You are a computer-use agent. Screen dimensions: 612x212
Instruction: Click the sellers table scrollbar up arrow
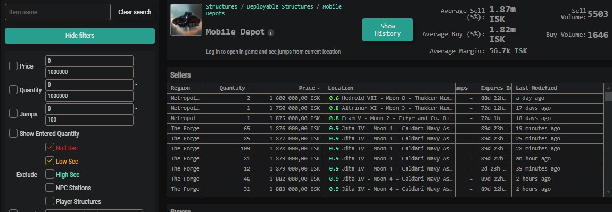pos(608,88)
